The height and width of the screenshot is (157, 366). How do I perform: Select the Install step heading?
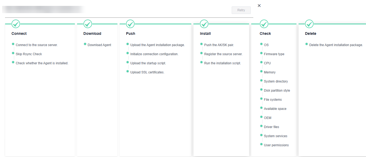(x=205, y=33)
